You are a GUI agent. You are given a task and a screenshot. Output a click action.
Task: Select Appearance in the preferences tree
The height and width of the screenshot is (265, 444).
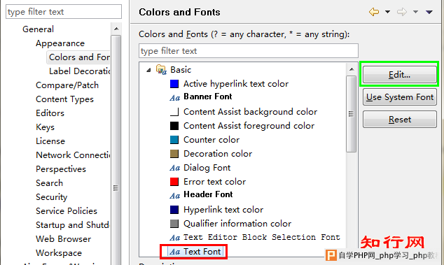pos(60,43)
